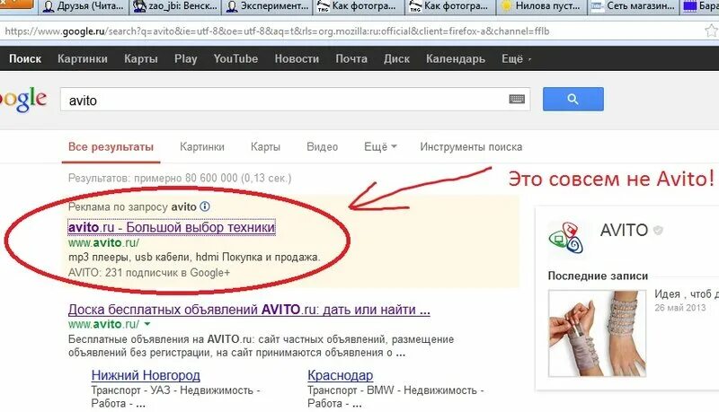Click the Последние записи heading

(598, 276)
